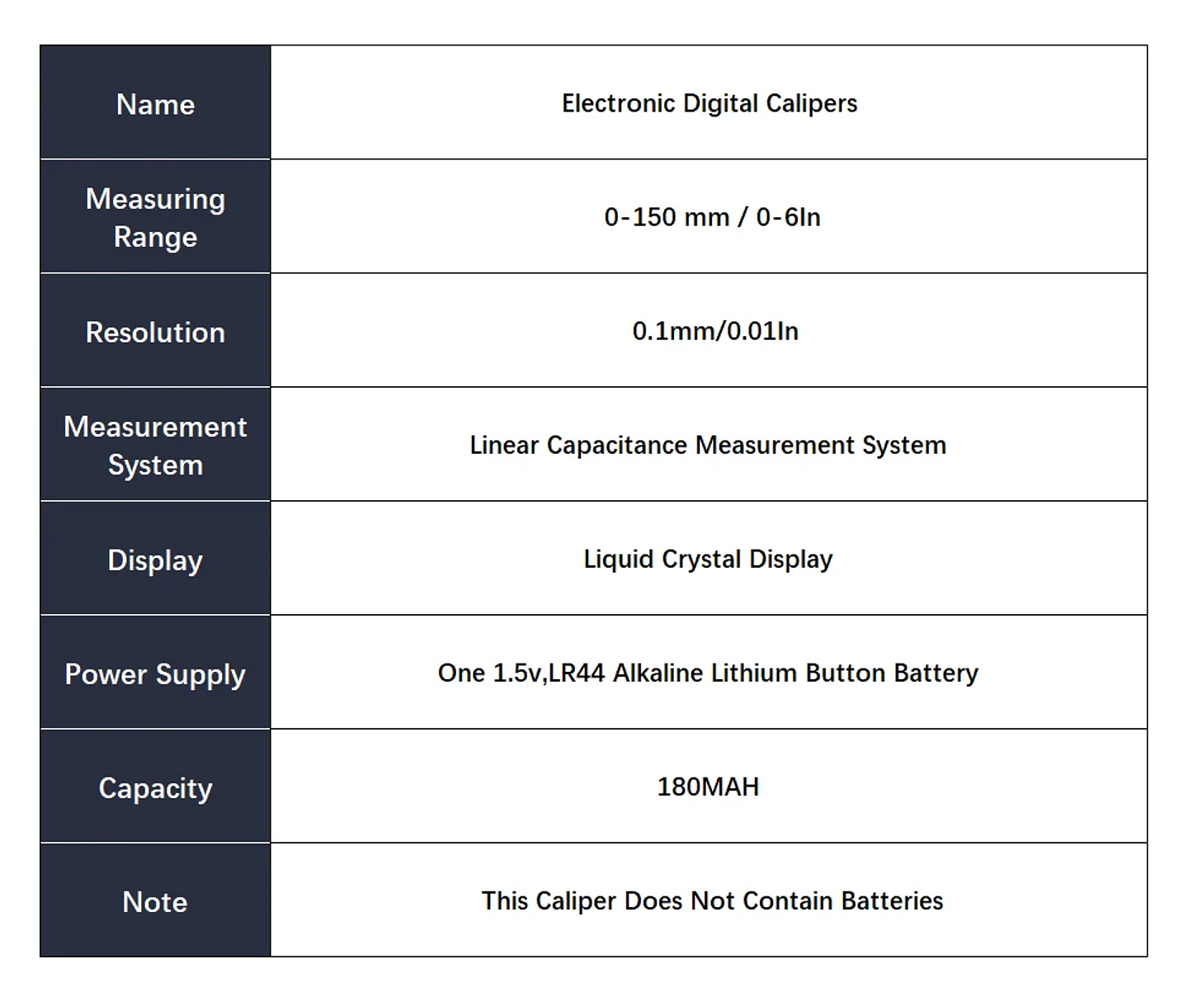Click the '0-6In' inch range value
This screenshot has height=997, width=1188.
[x=788, y=217]
